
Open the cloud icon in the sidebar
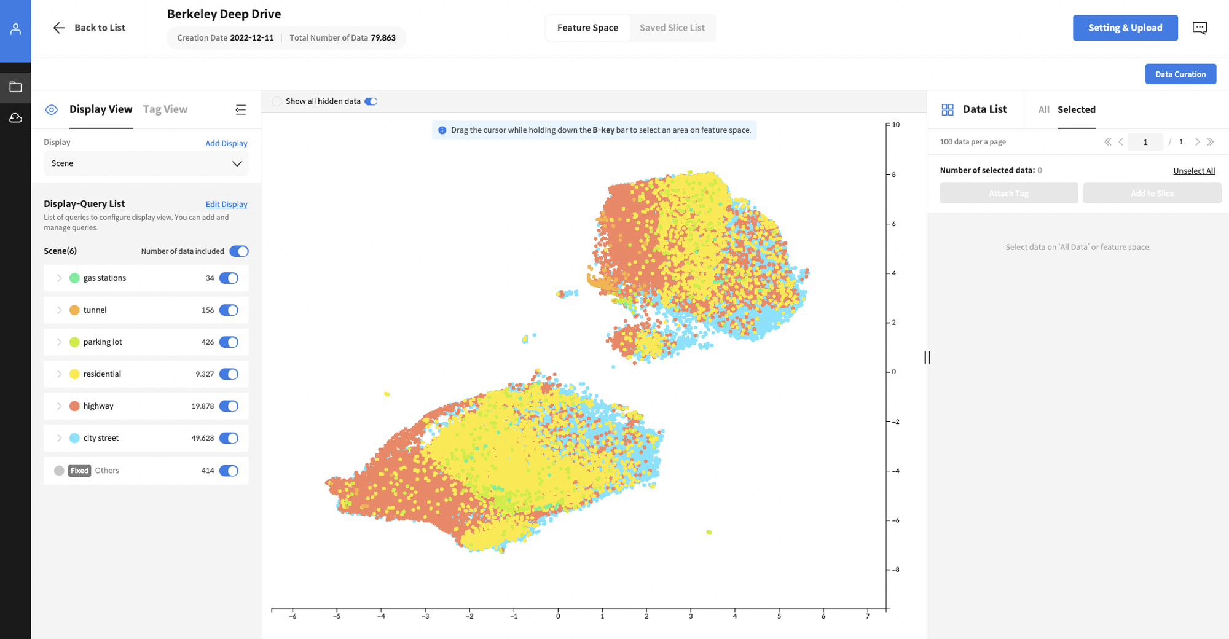pos(15,118)
